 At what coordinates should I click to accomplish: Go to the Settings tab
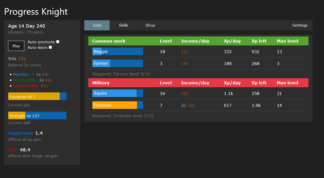coord(300,25)
